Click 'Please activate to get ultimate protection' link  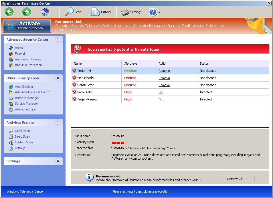[x=141, y=191]
